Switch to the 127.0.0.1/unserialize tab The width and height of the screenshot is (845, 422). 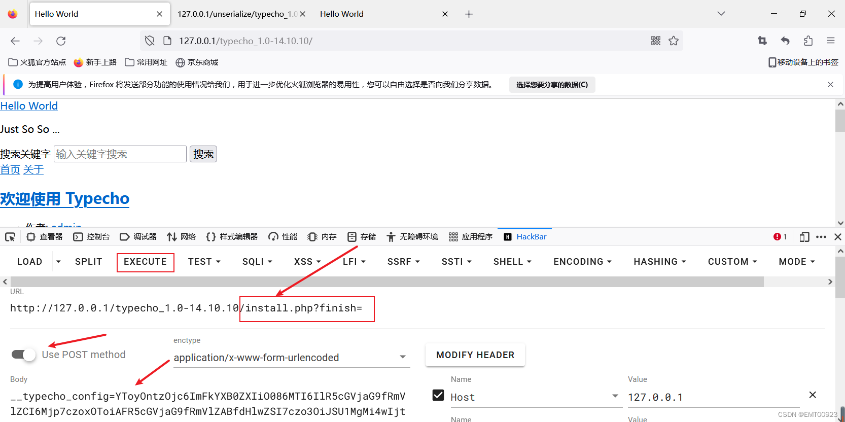tap(237, 14)
